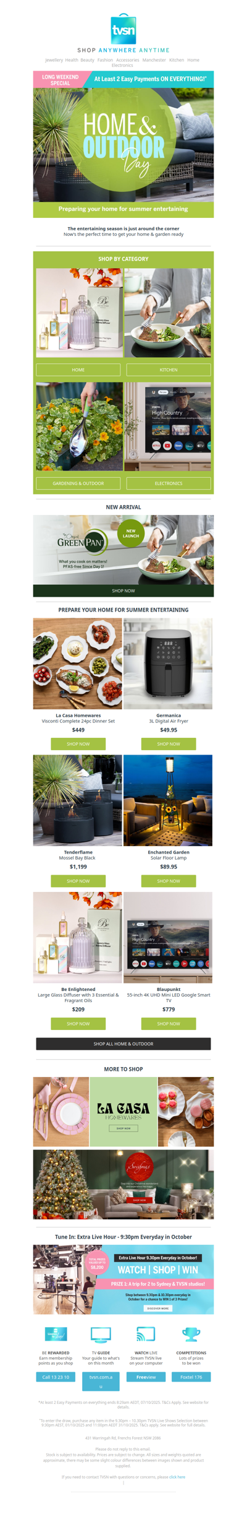Open the GARDENING & OUTDOOR category button
The width and height of the screenshot is (247, 1514).
tap(78, 483)
